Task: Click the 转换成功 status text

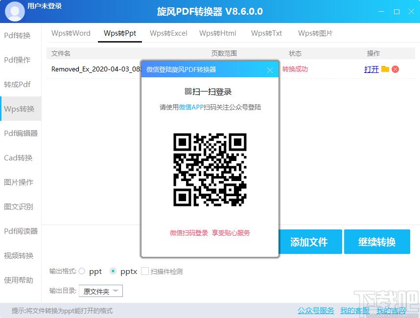Action: 295,69
